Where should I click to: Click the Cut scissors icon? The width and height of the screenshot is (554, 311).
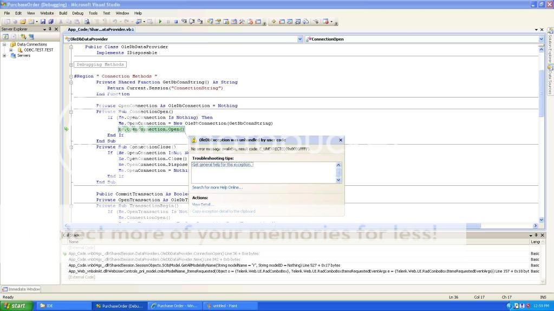pyautogui.click(x=61, y=22)
